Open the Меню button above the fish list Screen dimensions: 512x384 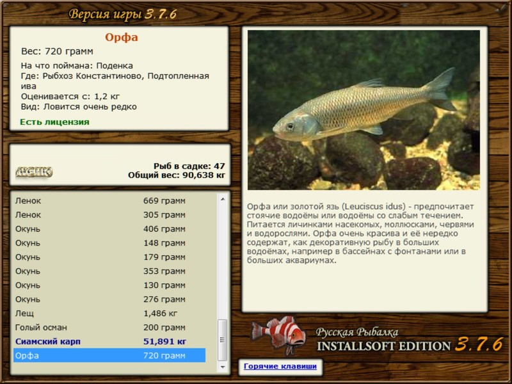tap(34, 172)
